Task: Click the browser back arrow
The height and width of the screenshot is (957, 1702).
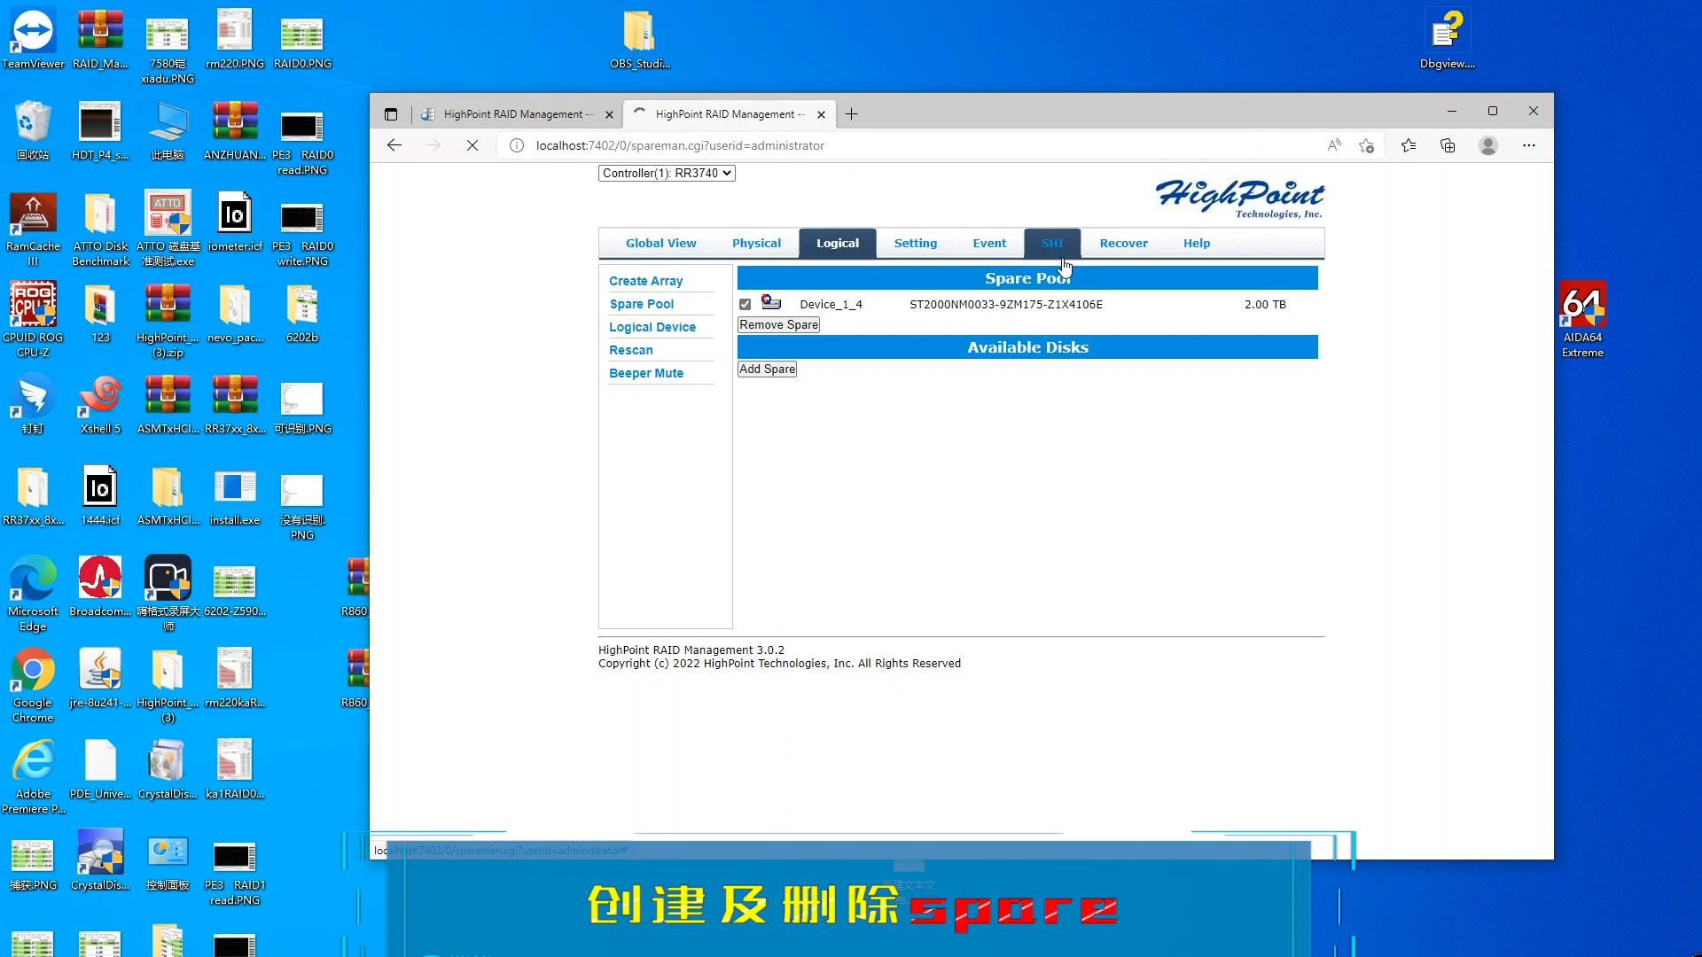Action: [394, 145]
